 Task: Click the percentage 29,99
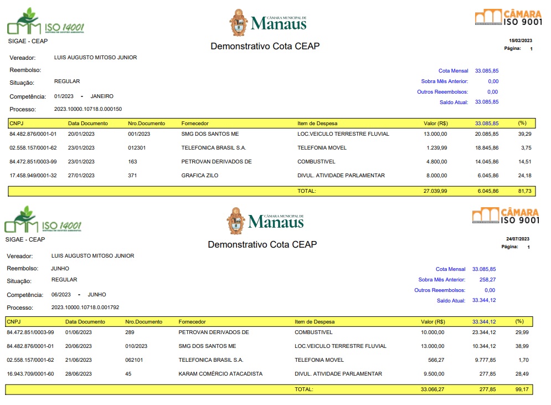pos(522,332)
